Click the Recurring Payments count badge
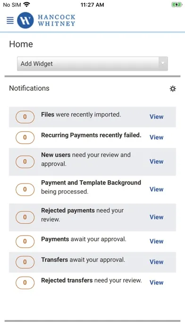The height and width of the screenshot is (330, 185). [25, 137]
